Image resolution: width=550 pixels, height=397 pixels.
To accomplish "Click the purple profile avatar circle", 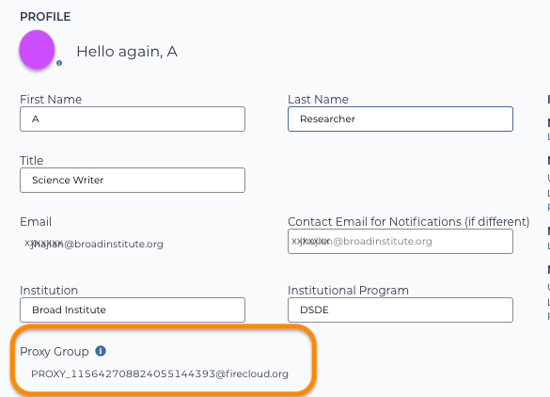I will [37, 50].
